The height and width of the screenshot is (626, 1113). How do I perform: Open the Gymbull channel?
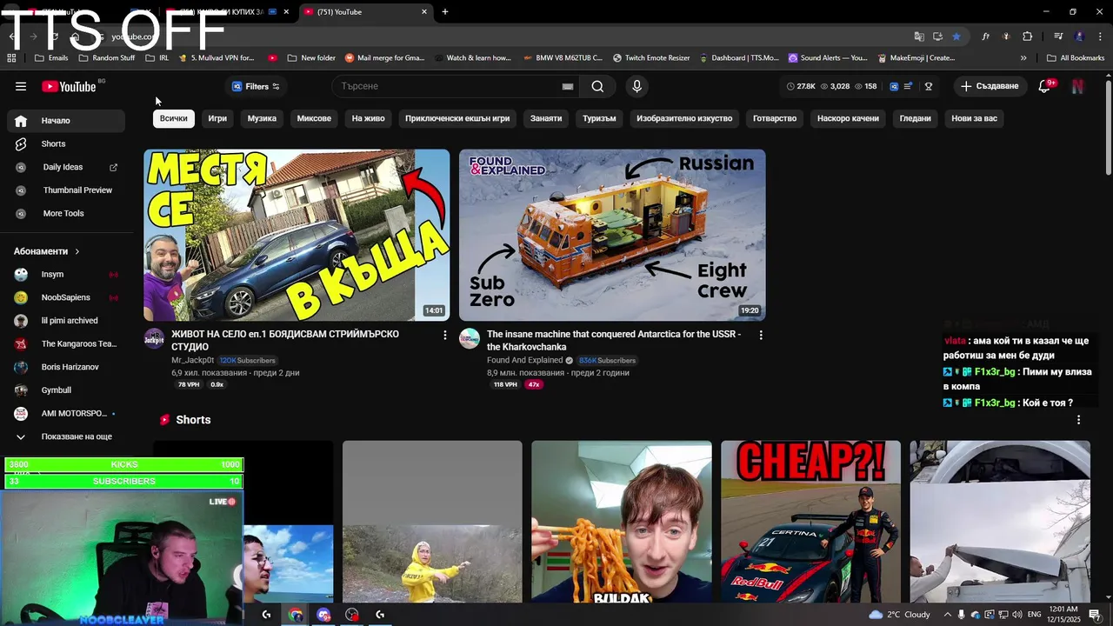[x=66, y=390]
